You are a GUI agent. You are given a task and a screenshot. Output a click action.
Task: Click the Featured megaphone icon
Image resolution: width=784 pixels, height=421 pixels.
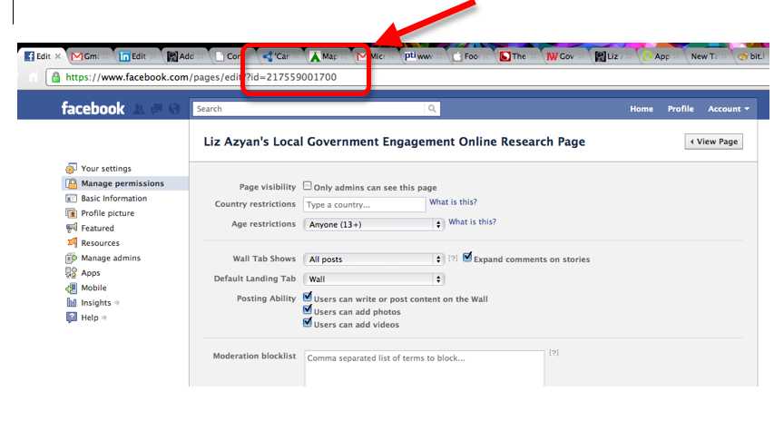coord(72,229)
